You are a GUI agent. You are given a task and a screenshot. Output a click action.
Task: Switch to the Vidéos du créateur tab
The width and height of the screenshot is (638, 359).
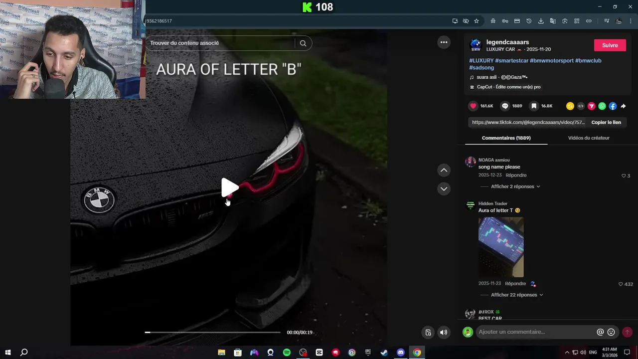coord(589,138)
